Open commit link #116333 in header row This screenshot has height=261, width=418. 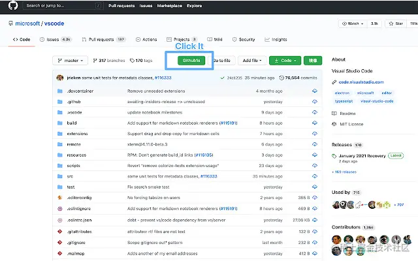coord(163,78)
